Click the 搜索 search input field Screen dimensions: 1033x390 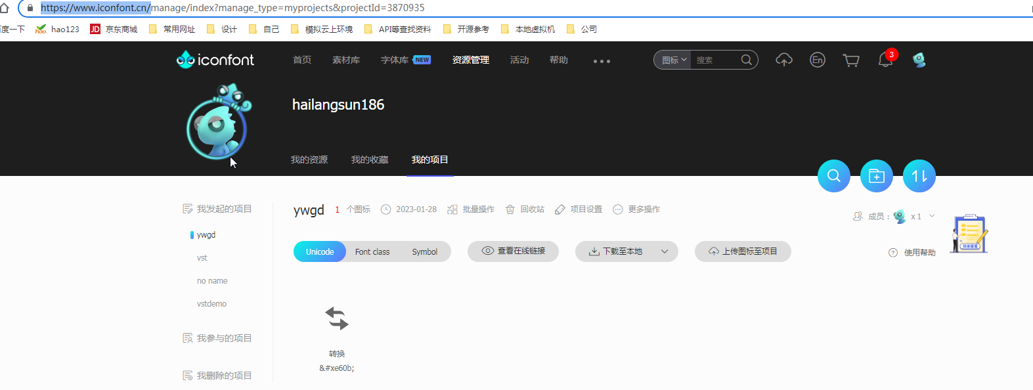point(716,60)
